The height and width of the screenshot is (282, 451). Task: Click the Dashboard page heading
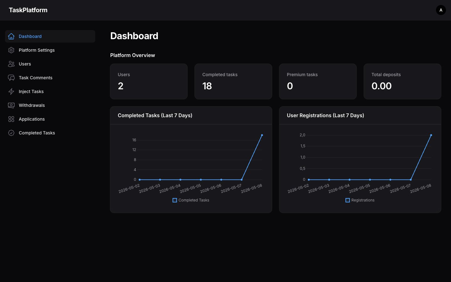[x=134, y=36]
